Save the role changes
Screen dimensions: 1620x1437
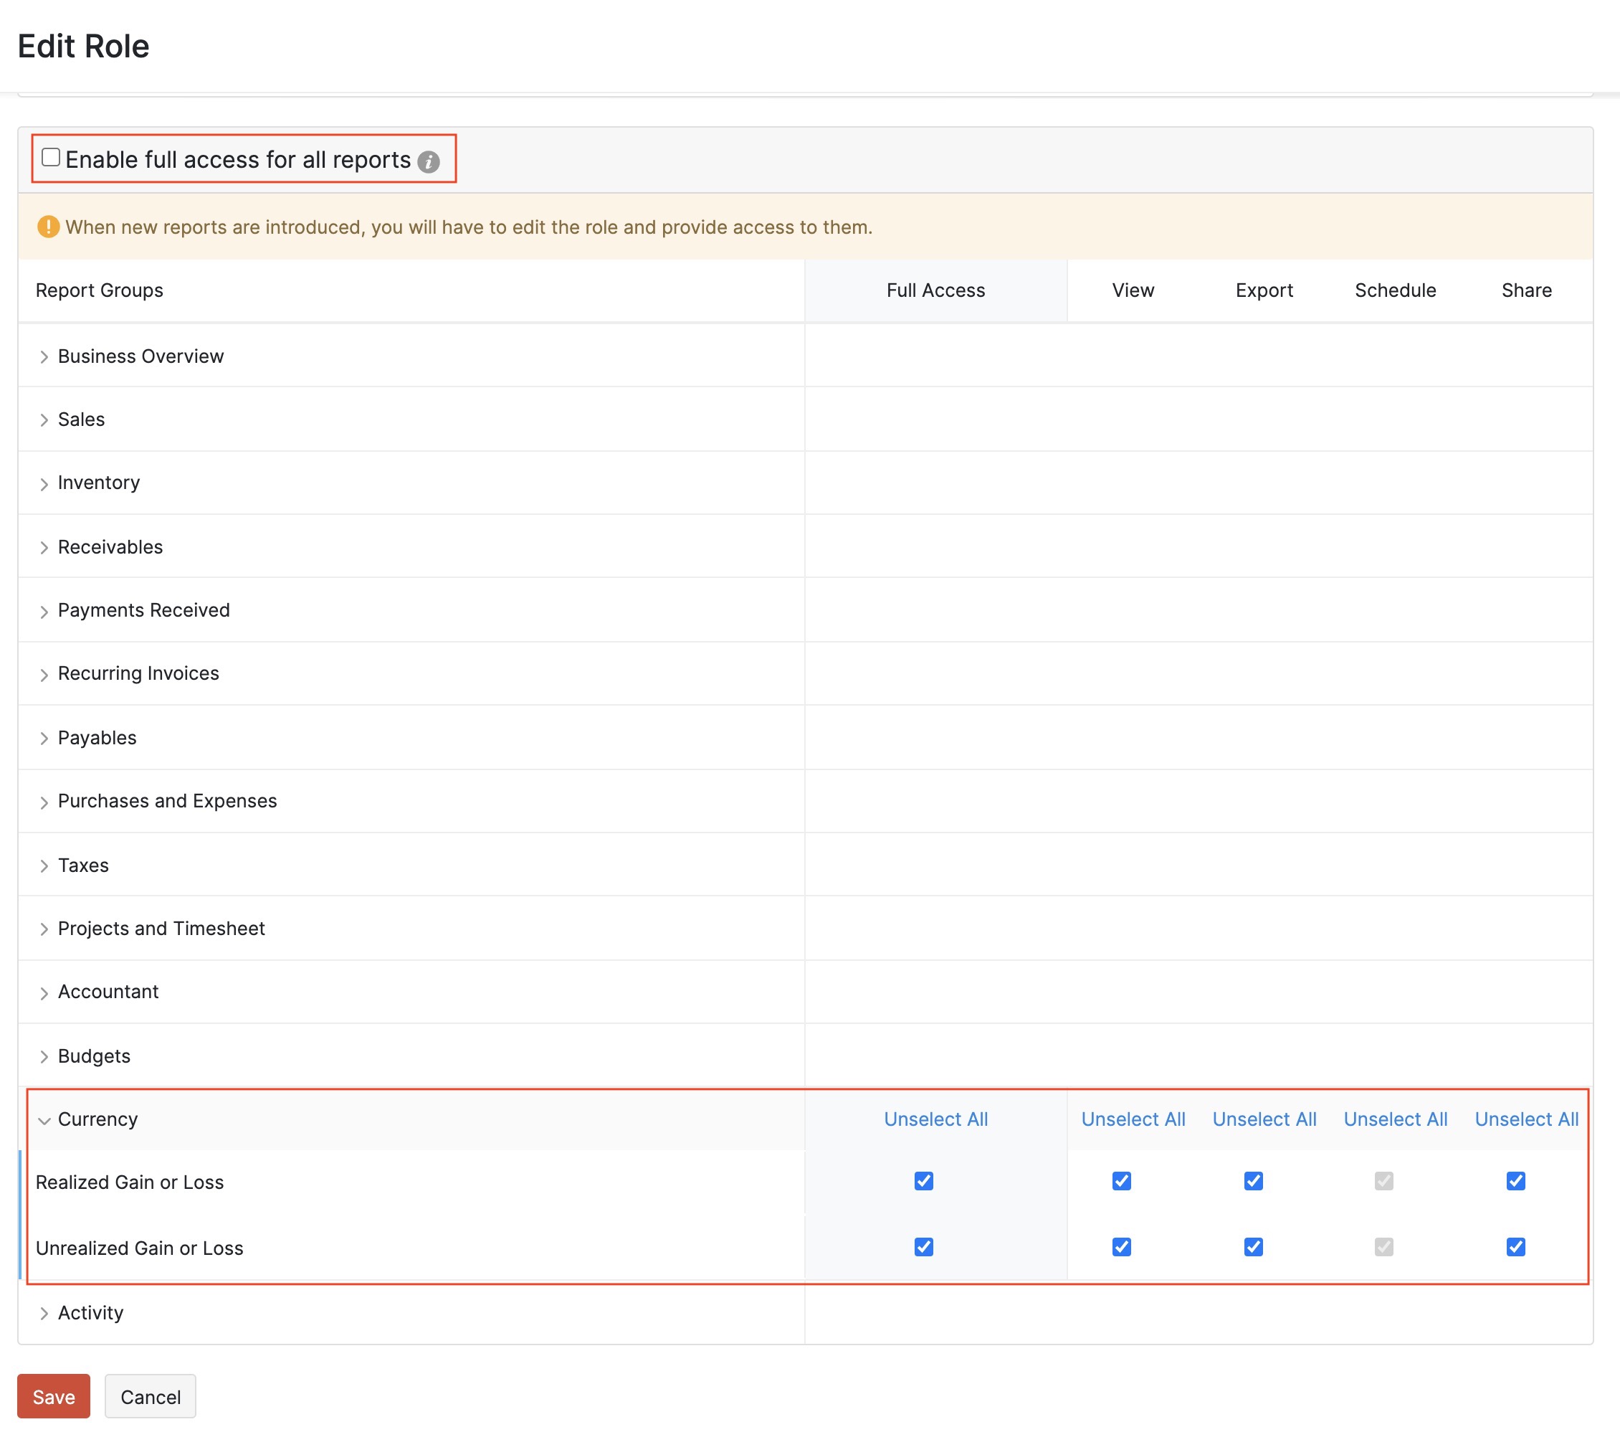(53, 1395)
